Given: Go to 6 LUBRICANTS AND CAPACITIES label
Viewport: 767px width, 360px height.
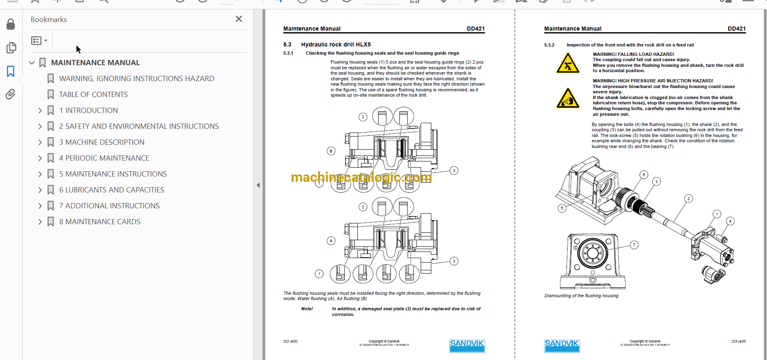Looking at the screenshot, I should 111,190.
